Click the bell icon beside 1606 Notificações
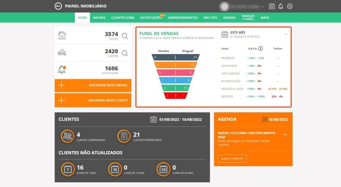This screenshot has height=187, width=341. tap(62, 69)
